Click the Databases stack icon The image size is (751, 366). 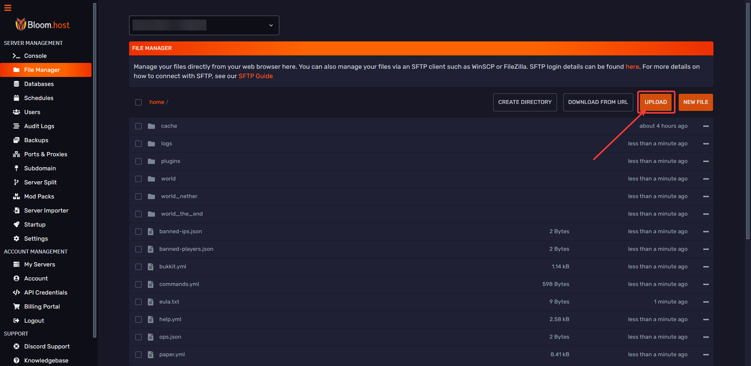pyautogui.click(x=16, y=84)
